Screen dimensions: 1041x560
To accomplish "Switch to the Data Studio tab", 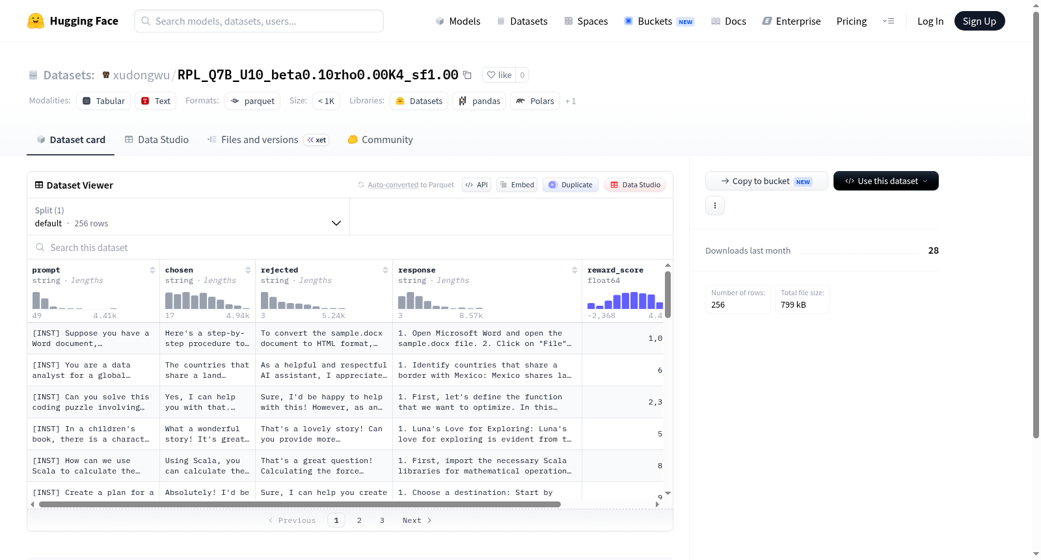I will pyautogui.click(x=156, y=139).
